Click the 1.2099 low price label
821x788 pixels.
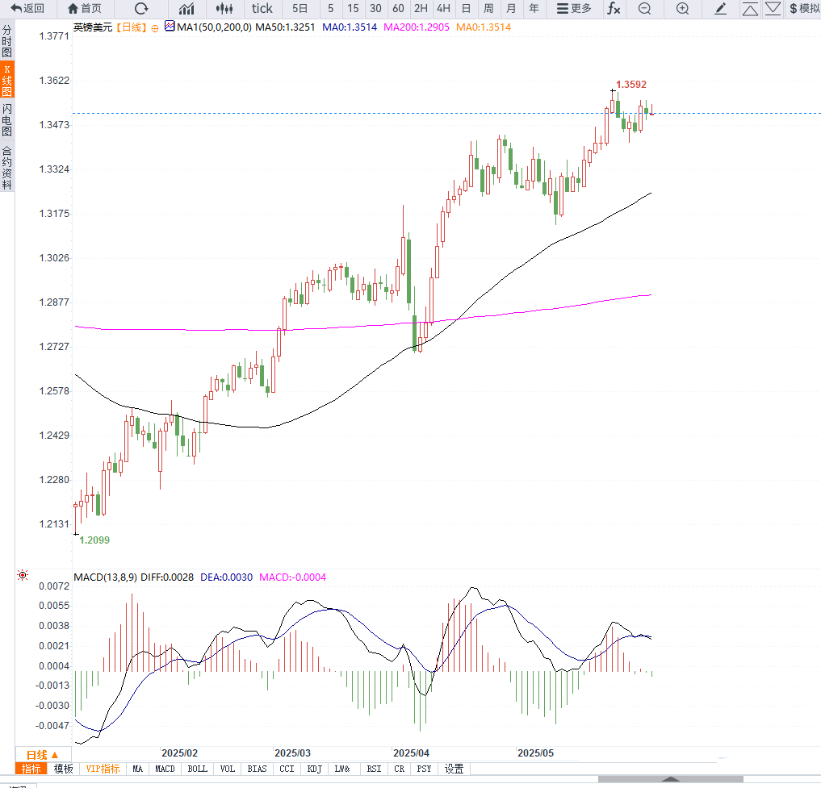[x=94, y=540]
